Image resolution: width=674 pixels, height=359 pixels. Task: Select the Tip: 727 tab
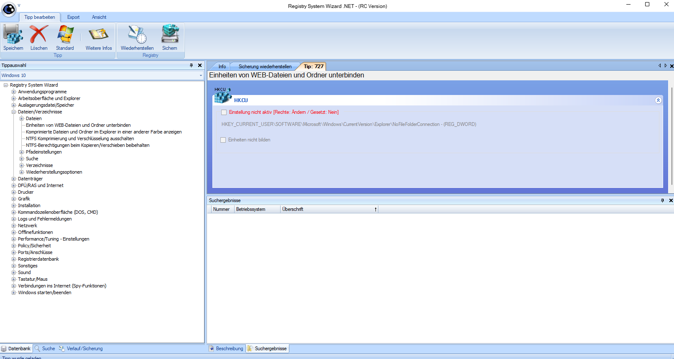314,67
